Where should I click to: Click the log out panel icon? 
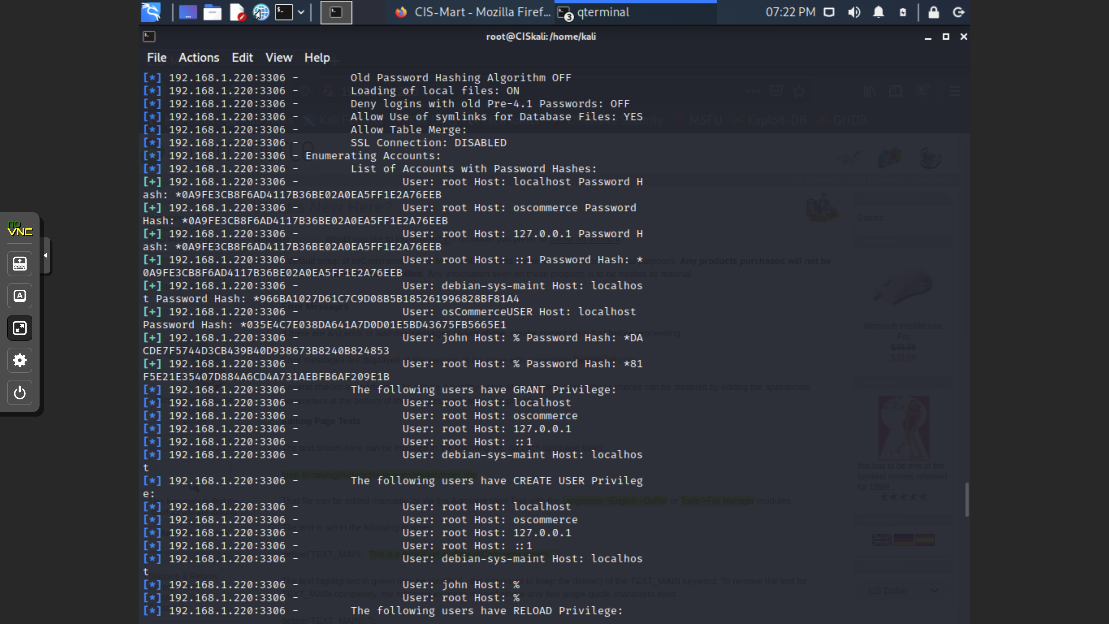958,12
